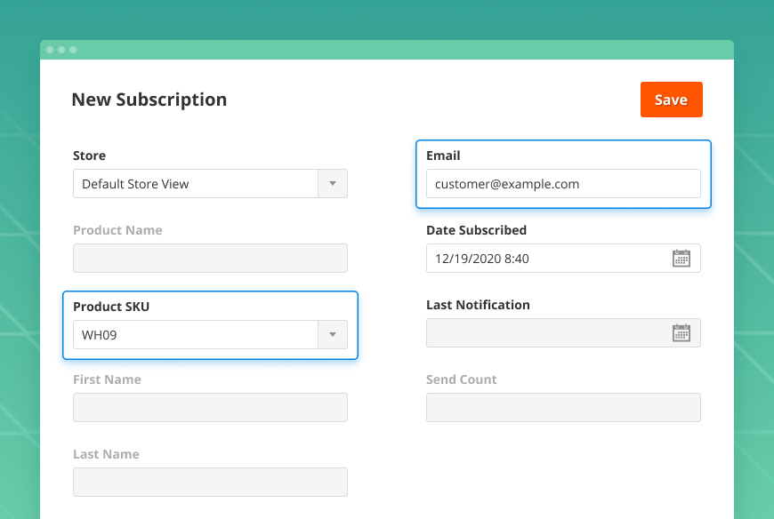
Task: Click the First Name field
Action: 209,407
